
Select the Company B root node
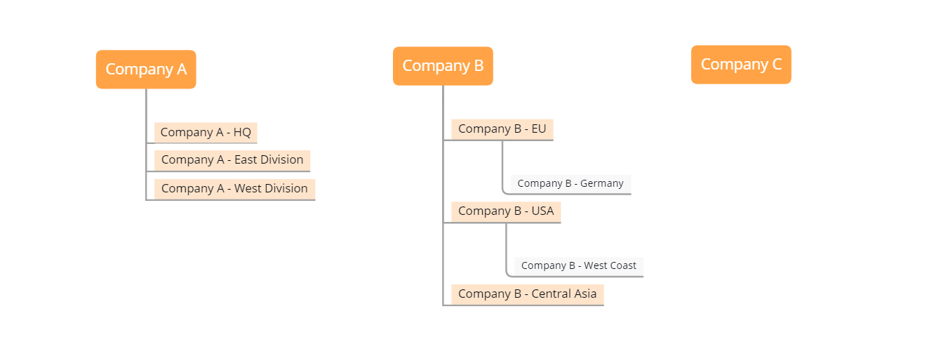[443, 66]
